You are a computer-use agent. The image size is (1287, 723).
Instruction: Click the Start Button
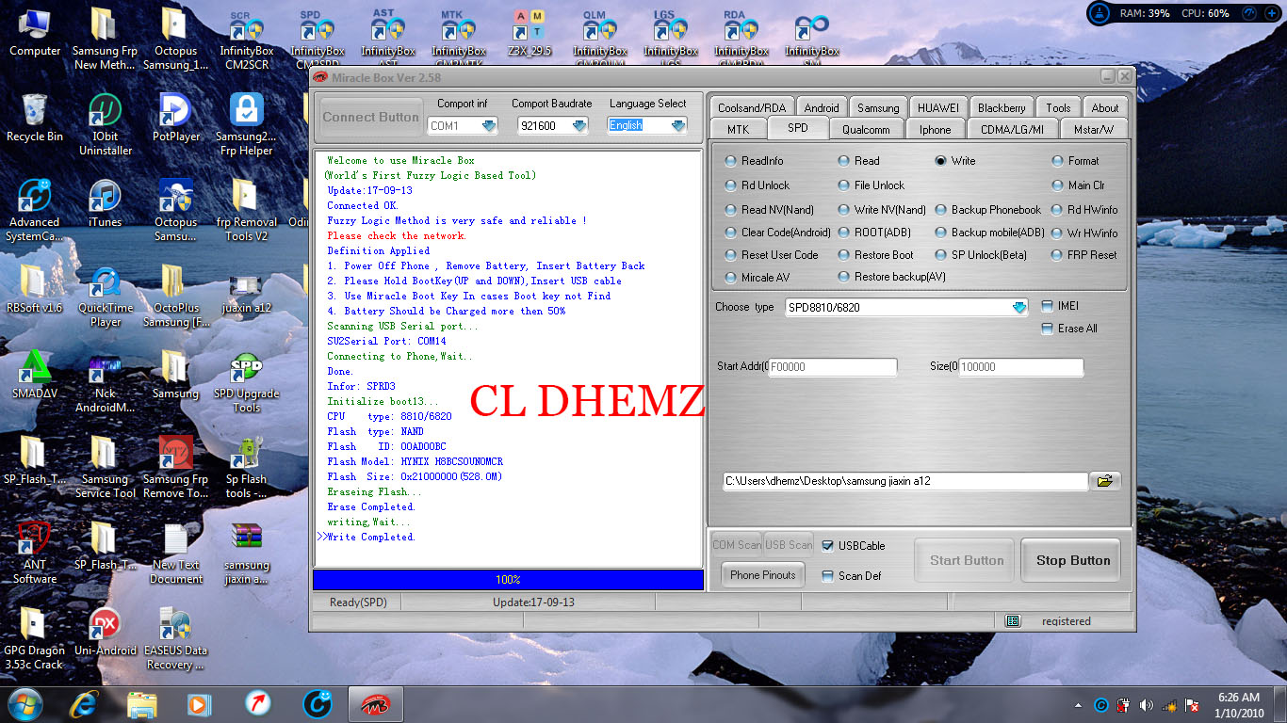tap(966, 561)
